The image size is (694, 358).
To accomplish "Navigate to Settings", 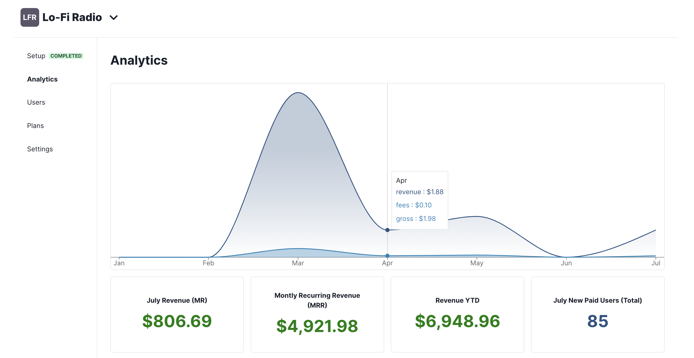I will click(x=40, y=149).
